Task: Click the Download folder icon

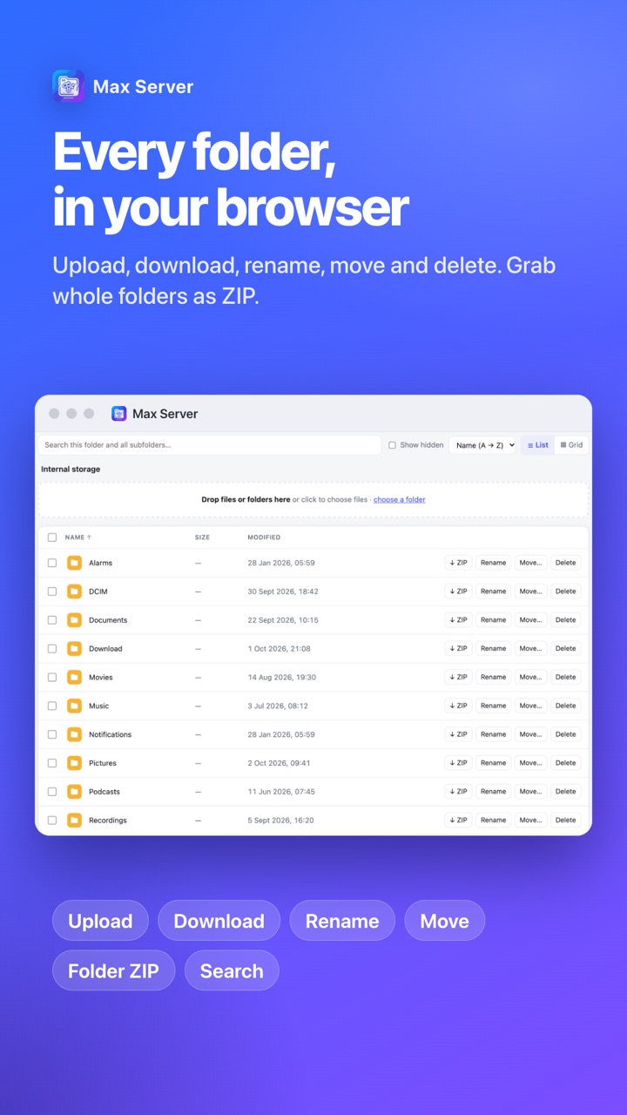Action: click(x=74, y=649)
